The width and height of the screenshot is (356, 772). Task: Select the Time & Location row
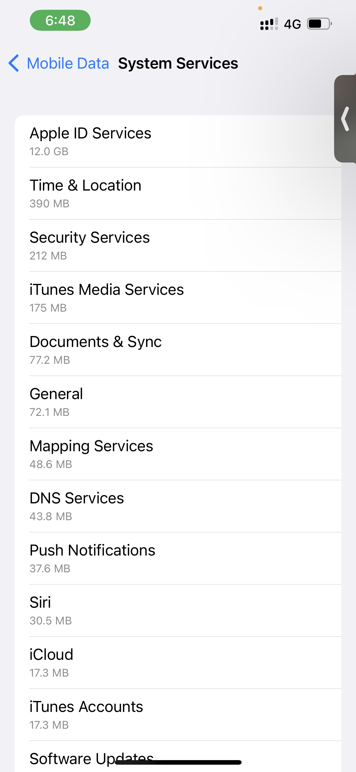178,194
